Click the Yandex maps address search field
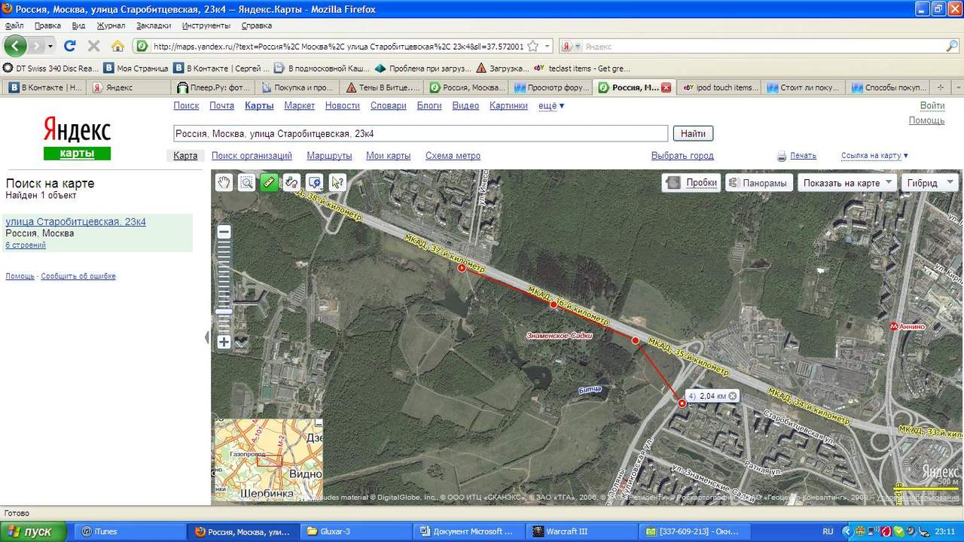The height and width of the screenshot is (542, 964). click(x=420, y=133)
